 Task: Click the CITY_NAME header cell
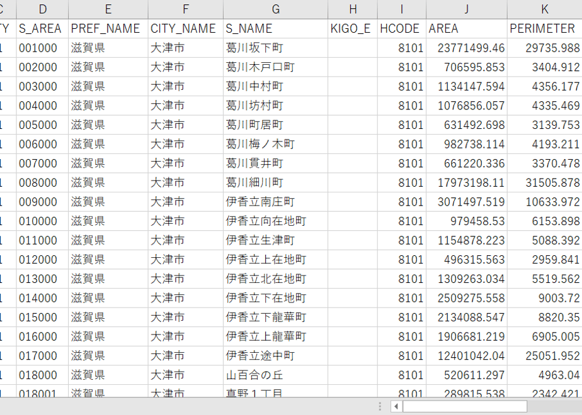186,28
